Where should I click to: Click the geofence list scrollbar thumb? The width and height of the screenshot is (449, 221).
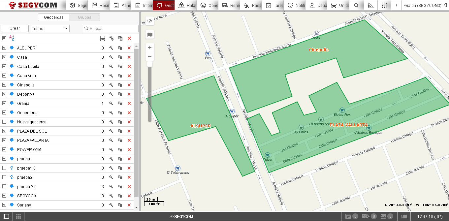[137, 122]
